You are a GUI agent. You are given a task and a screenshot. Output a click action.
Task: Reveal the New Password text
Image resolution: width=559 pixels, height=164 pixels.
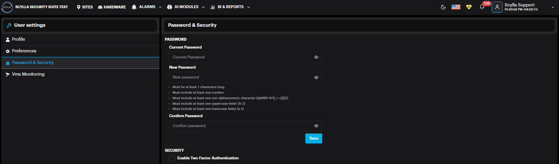coord(316,78)
